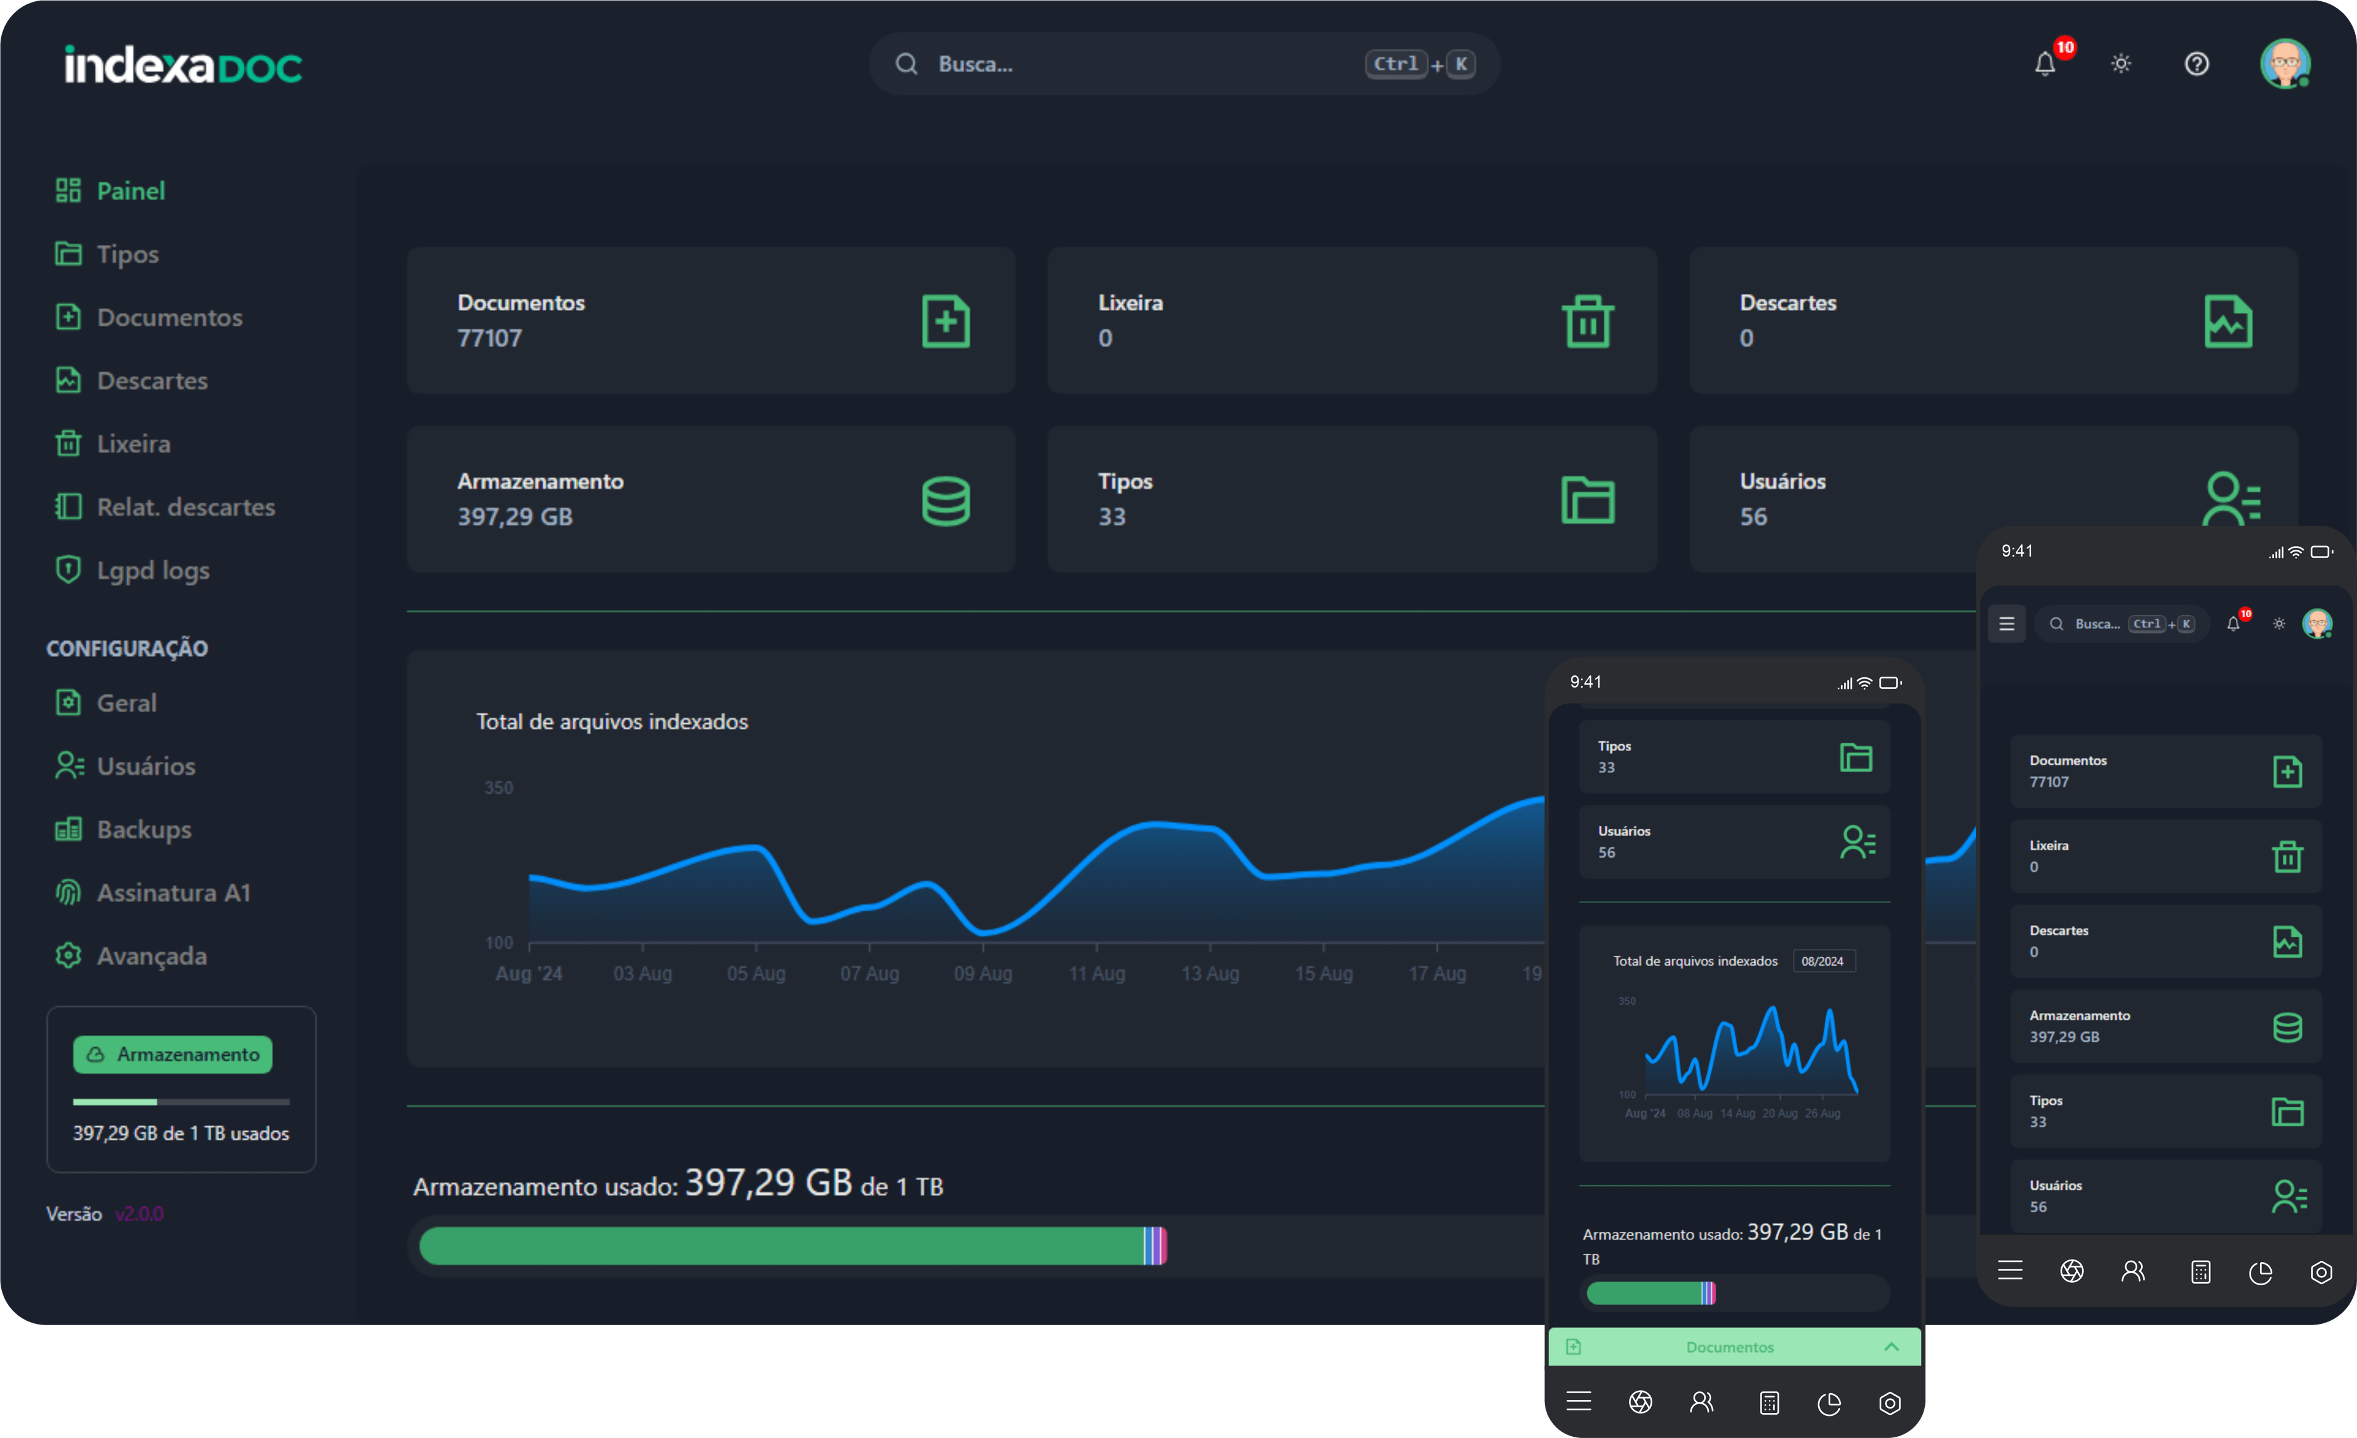The height and width of the screenshot is (1438, 2357).
Task: Open Lixeira in the sidebar
Action: (x=113, y=444)
